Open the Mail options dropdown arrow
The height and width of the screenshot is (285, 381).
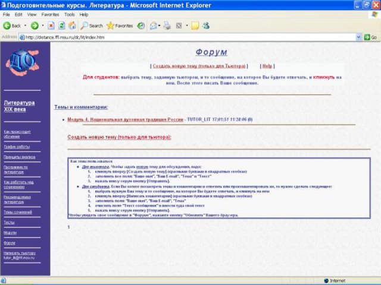(x=159, y=26)
